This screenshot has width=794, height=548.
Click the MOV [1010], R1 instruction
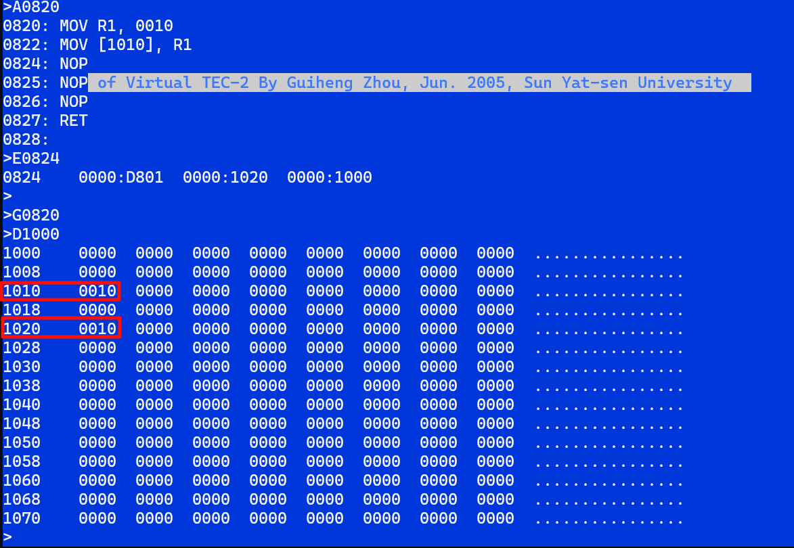(x=97, y=45)
